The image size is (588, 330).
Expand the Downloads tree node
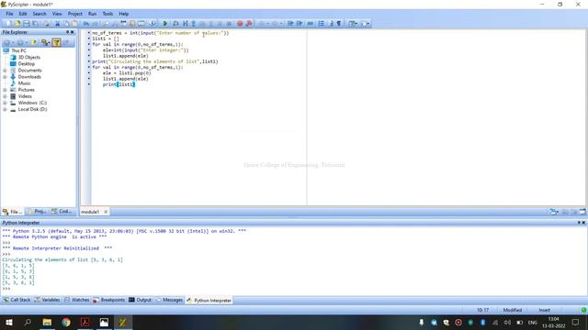[5, 77]
